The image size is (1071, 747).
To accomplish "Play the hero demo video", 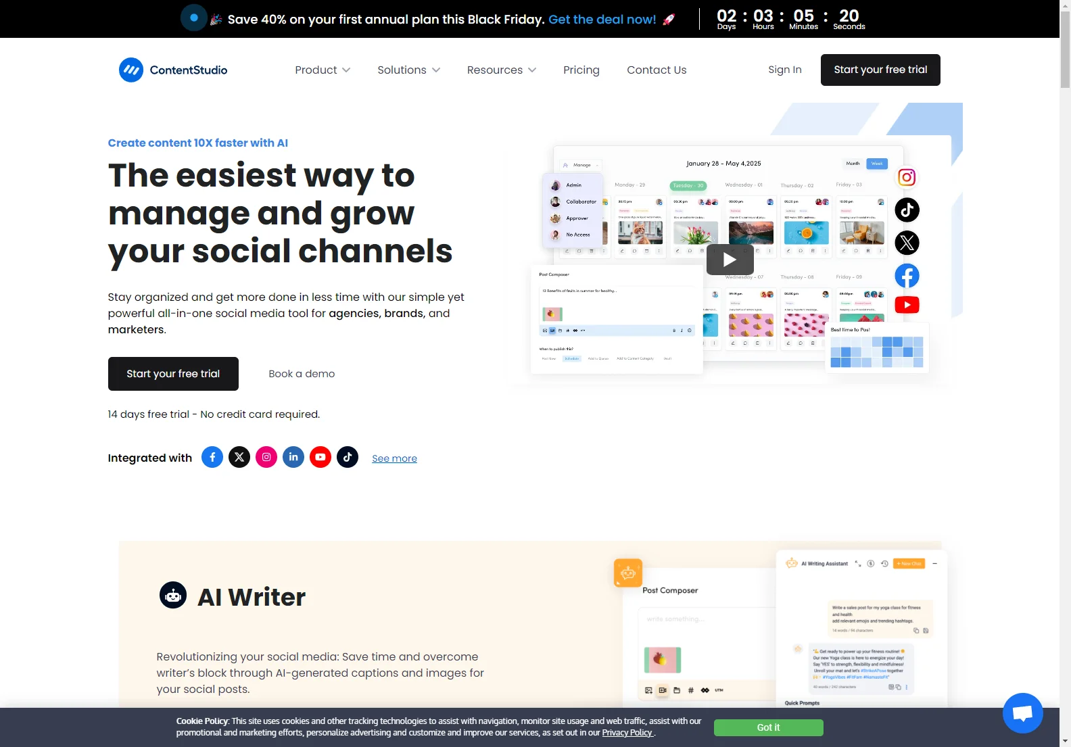I will point(730,260).
